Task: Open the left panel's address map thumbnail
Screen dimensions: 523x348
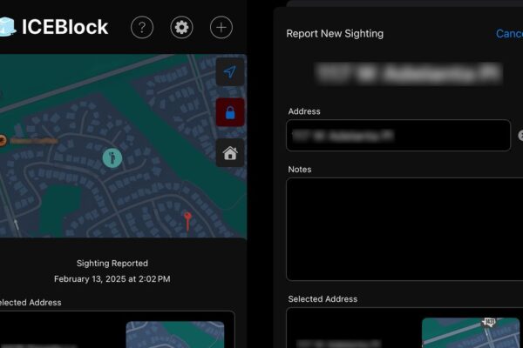Action: tap(175, 334)
